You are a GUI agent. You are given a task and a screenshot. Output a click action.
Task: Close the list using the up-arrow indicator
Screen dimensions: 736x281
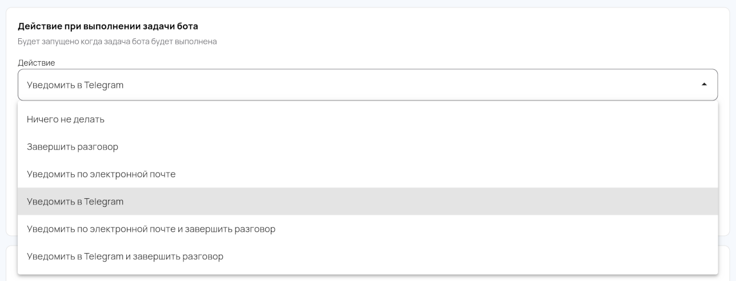pyautogui.click(x=704, y=85)
